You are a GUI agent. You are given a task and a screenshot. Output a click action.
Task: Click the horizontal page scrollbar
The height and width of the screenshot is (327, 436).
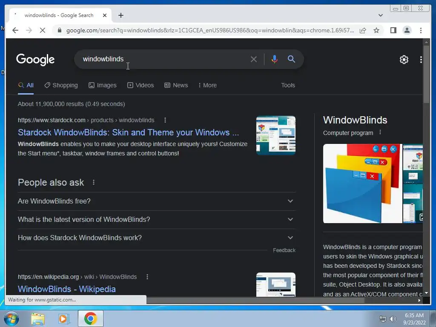255,300
